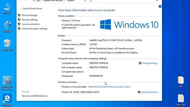Click the 64-bit Operating System text
Screen dimensions: 190x107
click(112, 48)
